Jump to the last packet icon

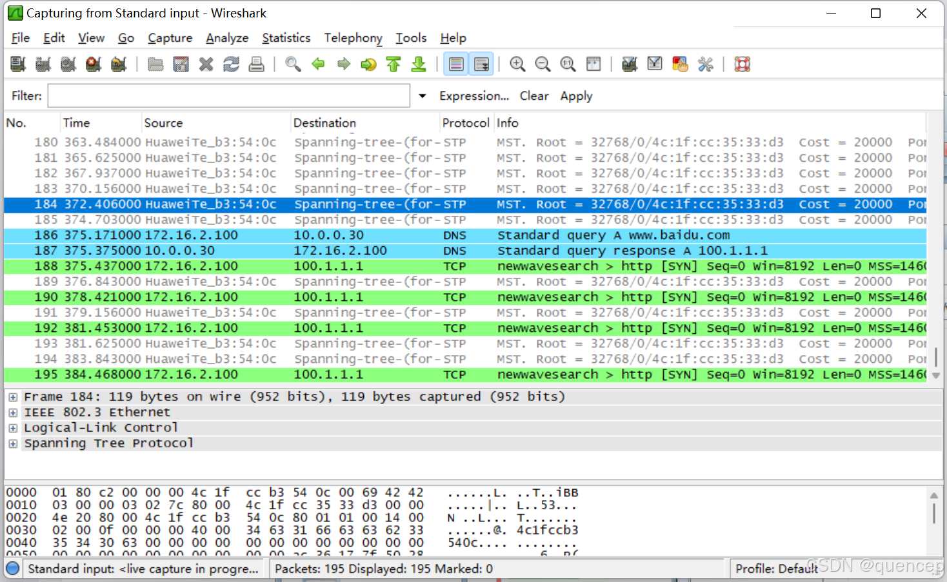pos(419,64)
